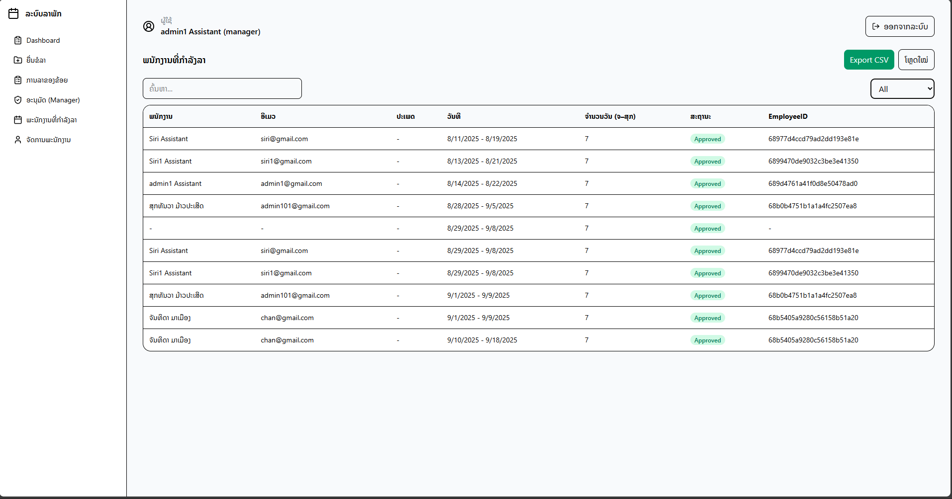The image size is (952, 499).
Task: Go to the ອະນຸມັດ (Manager) page
Action: (53, 100)
